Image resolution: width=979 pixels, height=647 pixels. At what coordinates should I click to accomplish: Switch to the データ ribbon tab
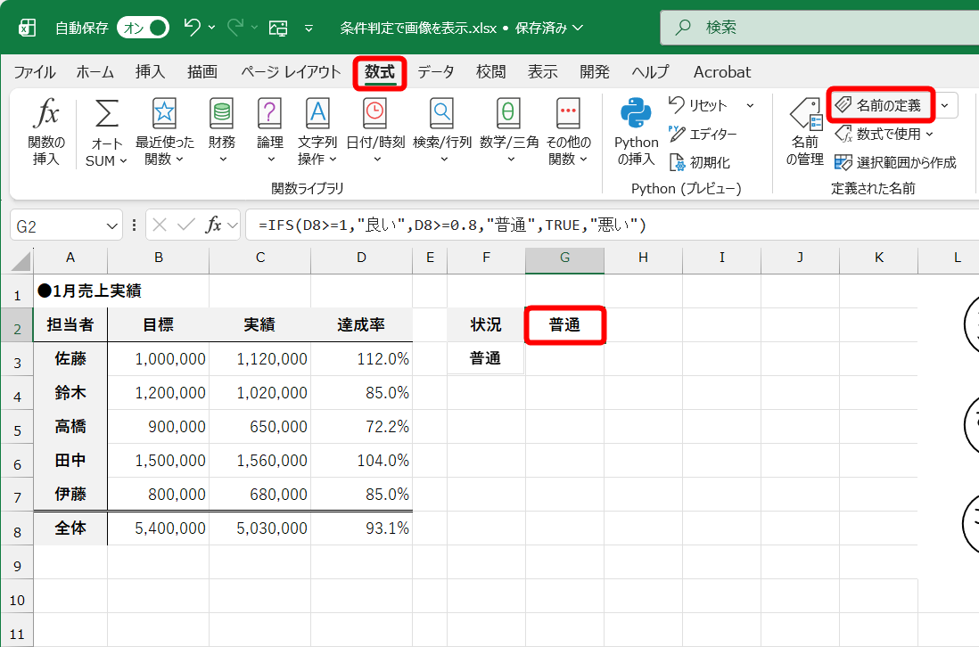click(x=436, y=72)
